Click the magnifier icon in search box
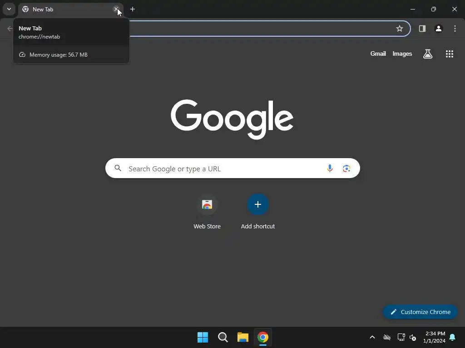Image resolution: width=465 pixels, height=348 pixels. 118,168
